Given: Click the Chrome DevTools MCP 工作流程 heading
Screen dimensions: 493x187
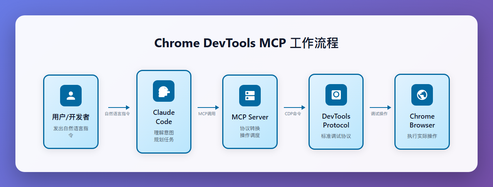Looking at the screenshot, I should pyautogui.click(x=246, y=43).
